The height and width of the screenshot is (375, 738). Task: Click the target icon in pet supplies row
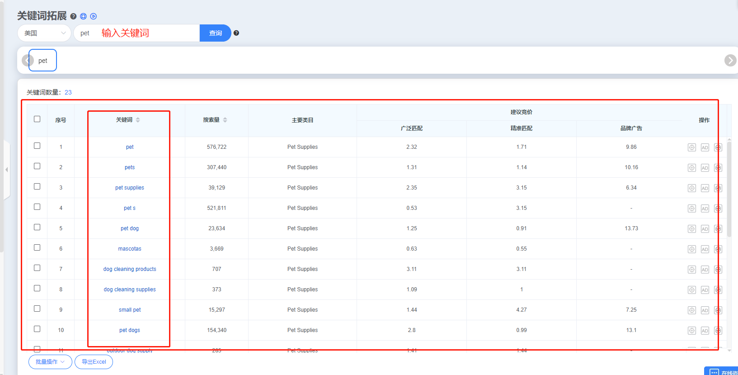[x=692, y=188]
